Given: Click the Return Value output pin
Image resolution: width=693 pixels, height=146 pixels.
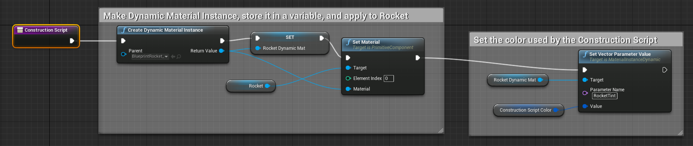Looking at the screenshot, I should 222,51.
